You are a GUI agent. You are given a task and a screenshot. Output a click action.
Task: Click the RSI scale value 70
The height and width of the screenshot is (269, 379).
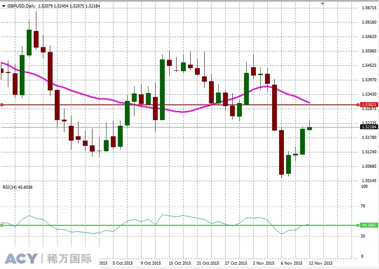[x=363, y=206]
